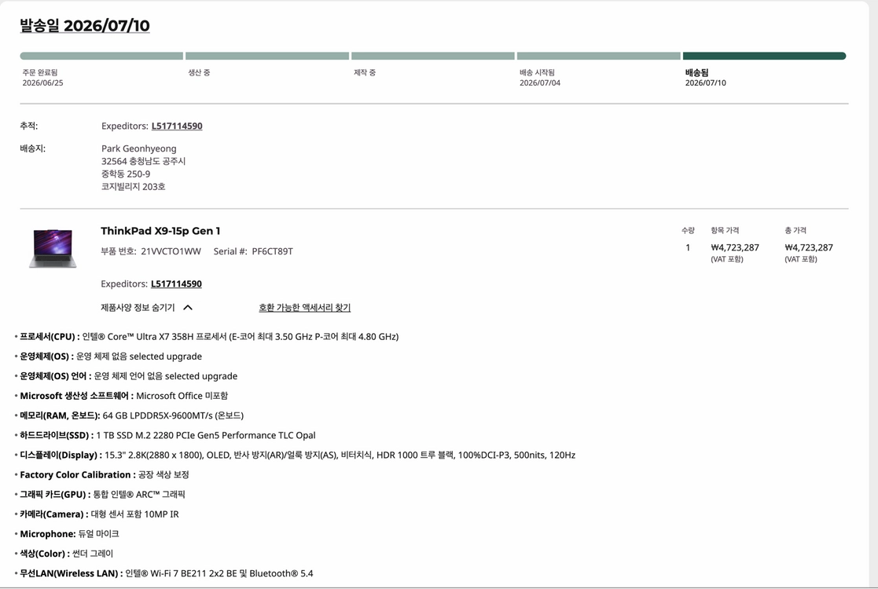Image resolution: width=878 pixels, height=589 pixels.
Task: Click quantity value 1 under 수량
Action: (688, 247)
